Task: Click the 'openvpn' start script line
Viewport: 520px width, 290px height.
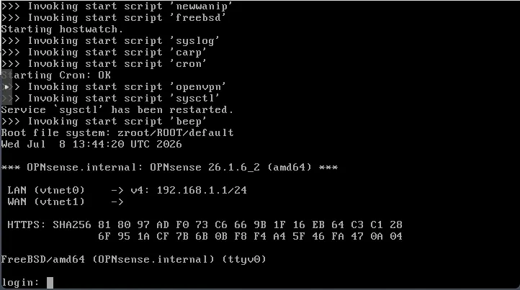Action: click(x=113, y=87)
